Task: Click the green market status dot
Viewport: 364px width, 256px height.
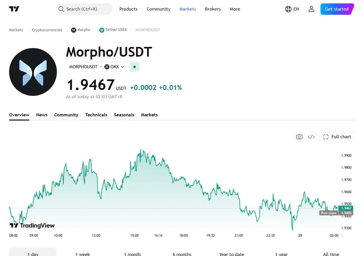Action: click(134, 67)
